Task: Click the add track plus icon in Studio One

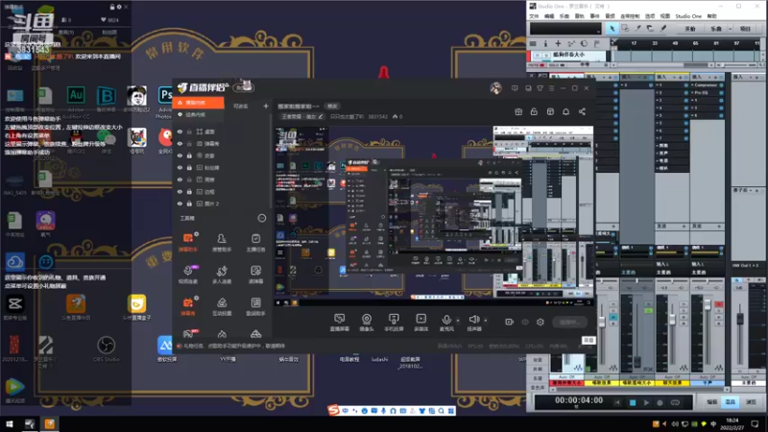Action: tap(558, 43)
